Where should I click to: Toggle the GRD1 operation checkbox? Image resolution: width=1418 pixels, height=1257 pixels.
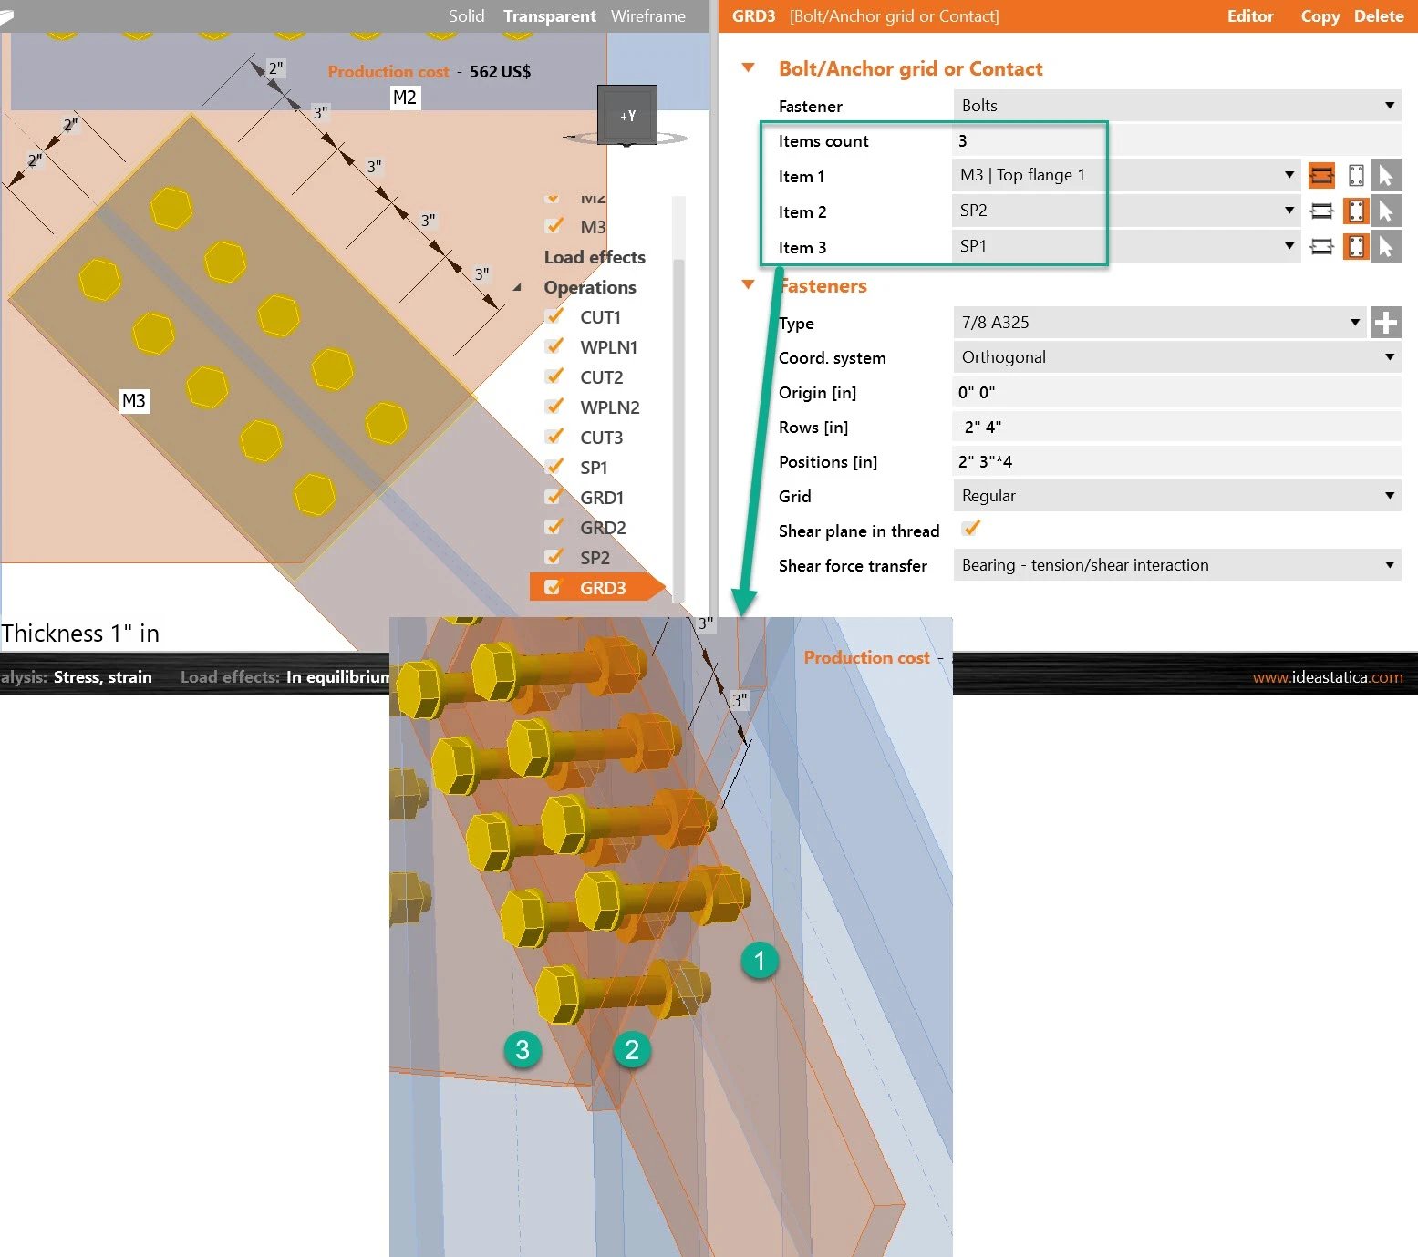(554, 497)
